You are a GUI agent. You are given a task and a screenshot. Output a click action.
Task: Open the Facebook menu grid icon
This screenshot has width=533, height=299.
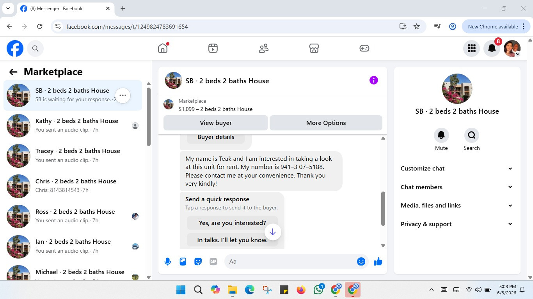click(x=471, y=48)
